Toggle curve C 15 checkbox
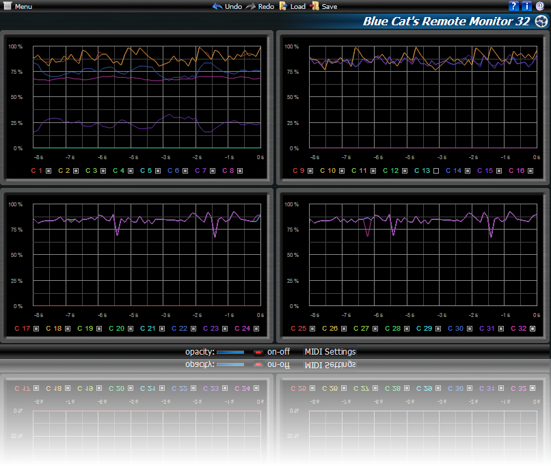 coord(499,171)
